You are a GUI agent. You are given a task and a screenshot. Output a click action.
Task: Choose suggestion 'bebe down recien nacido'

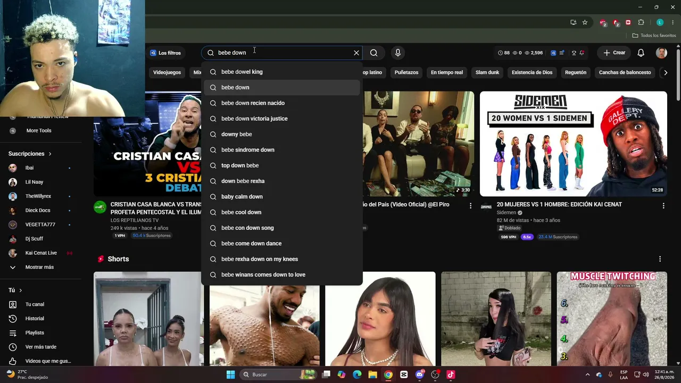282,103
